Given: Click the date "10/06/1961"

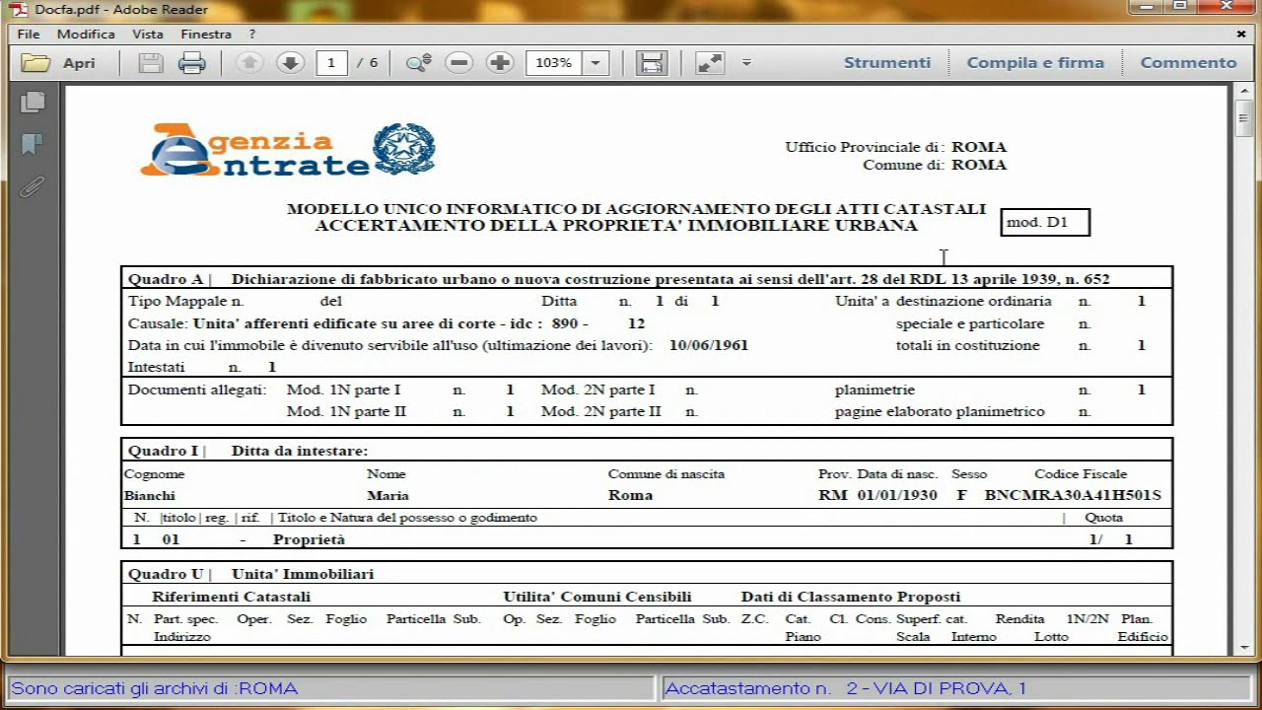Looking at the screenshot, I should (x=709, y=345).
